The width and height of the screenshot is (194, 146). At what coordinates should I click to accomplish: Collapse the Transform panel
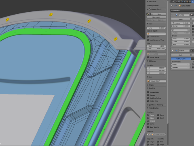148,2
